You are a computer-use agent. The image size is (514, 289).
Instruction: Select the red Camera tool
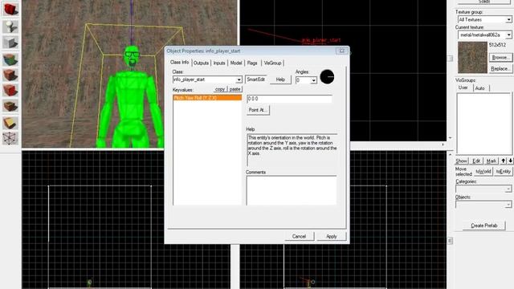tap(10, 10)
